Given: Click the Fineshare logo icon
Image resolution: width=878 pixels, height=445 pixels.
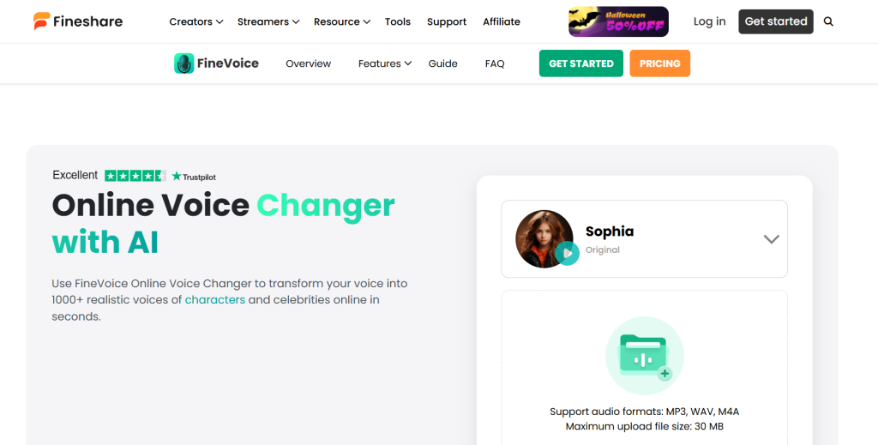Looking at the screenshot, I should point(42,21).
